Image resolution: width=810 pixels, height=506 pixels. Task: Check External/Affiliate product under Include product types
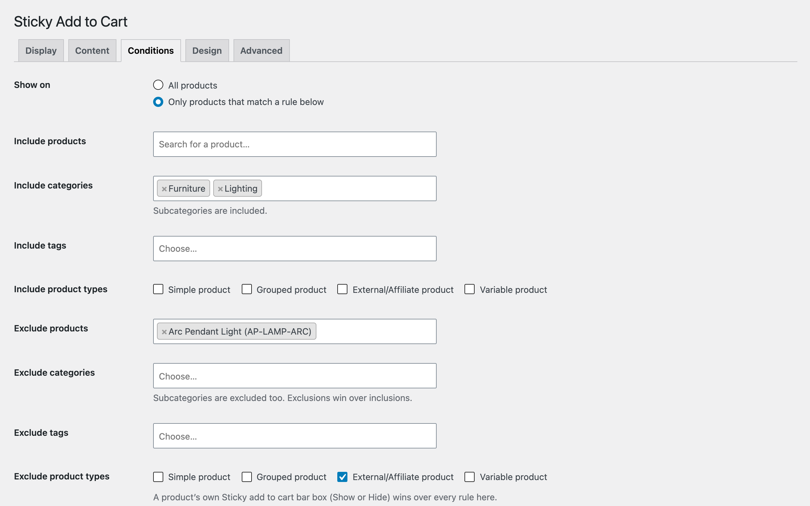(x=342, y=289)
